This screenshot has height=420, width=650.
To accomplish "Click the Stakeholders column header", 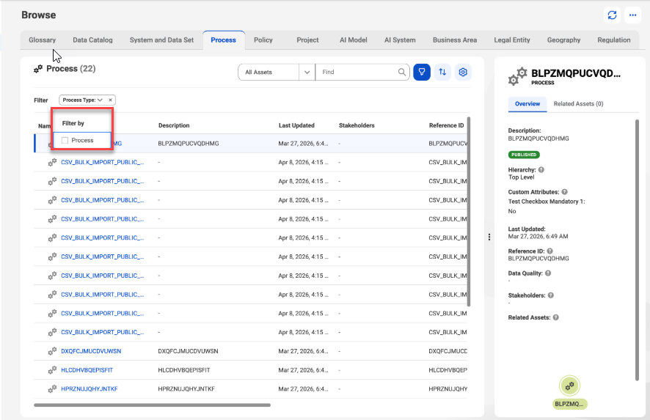I will tap(357, 125).
